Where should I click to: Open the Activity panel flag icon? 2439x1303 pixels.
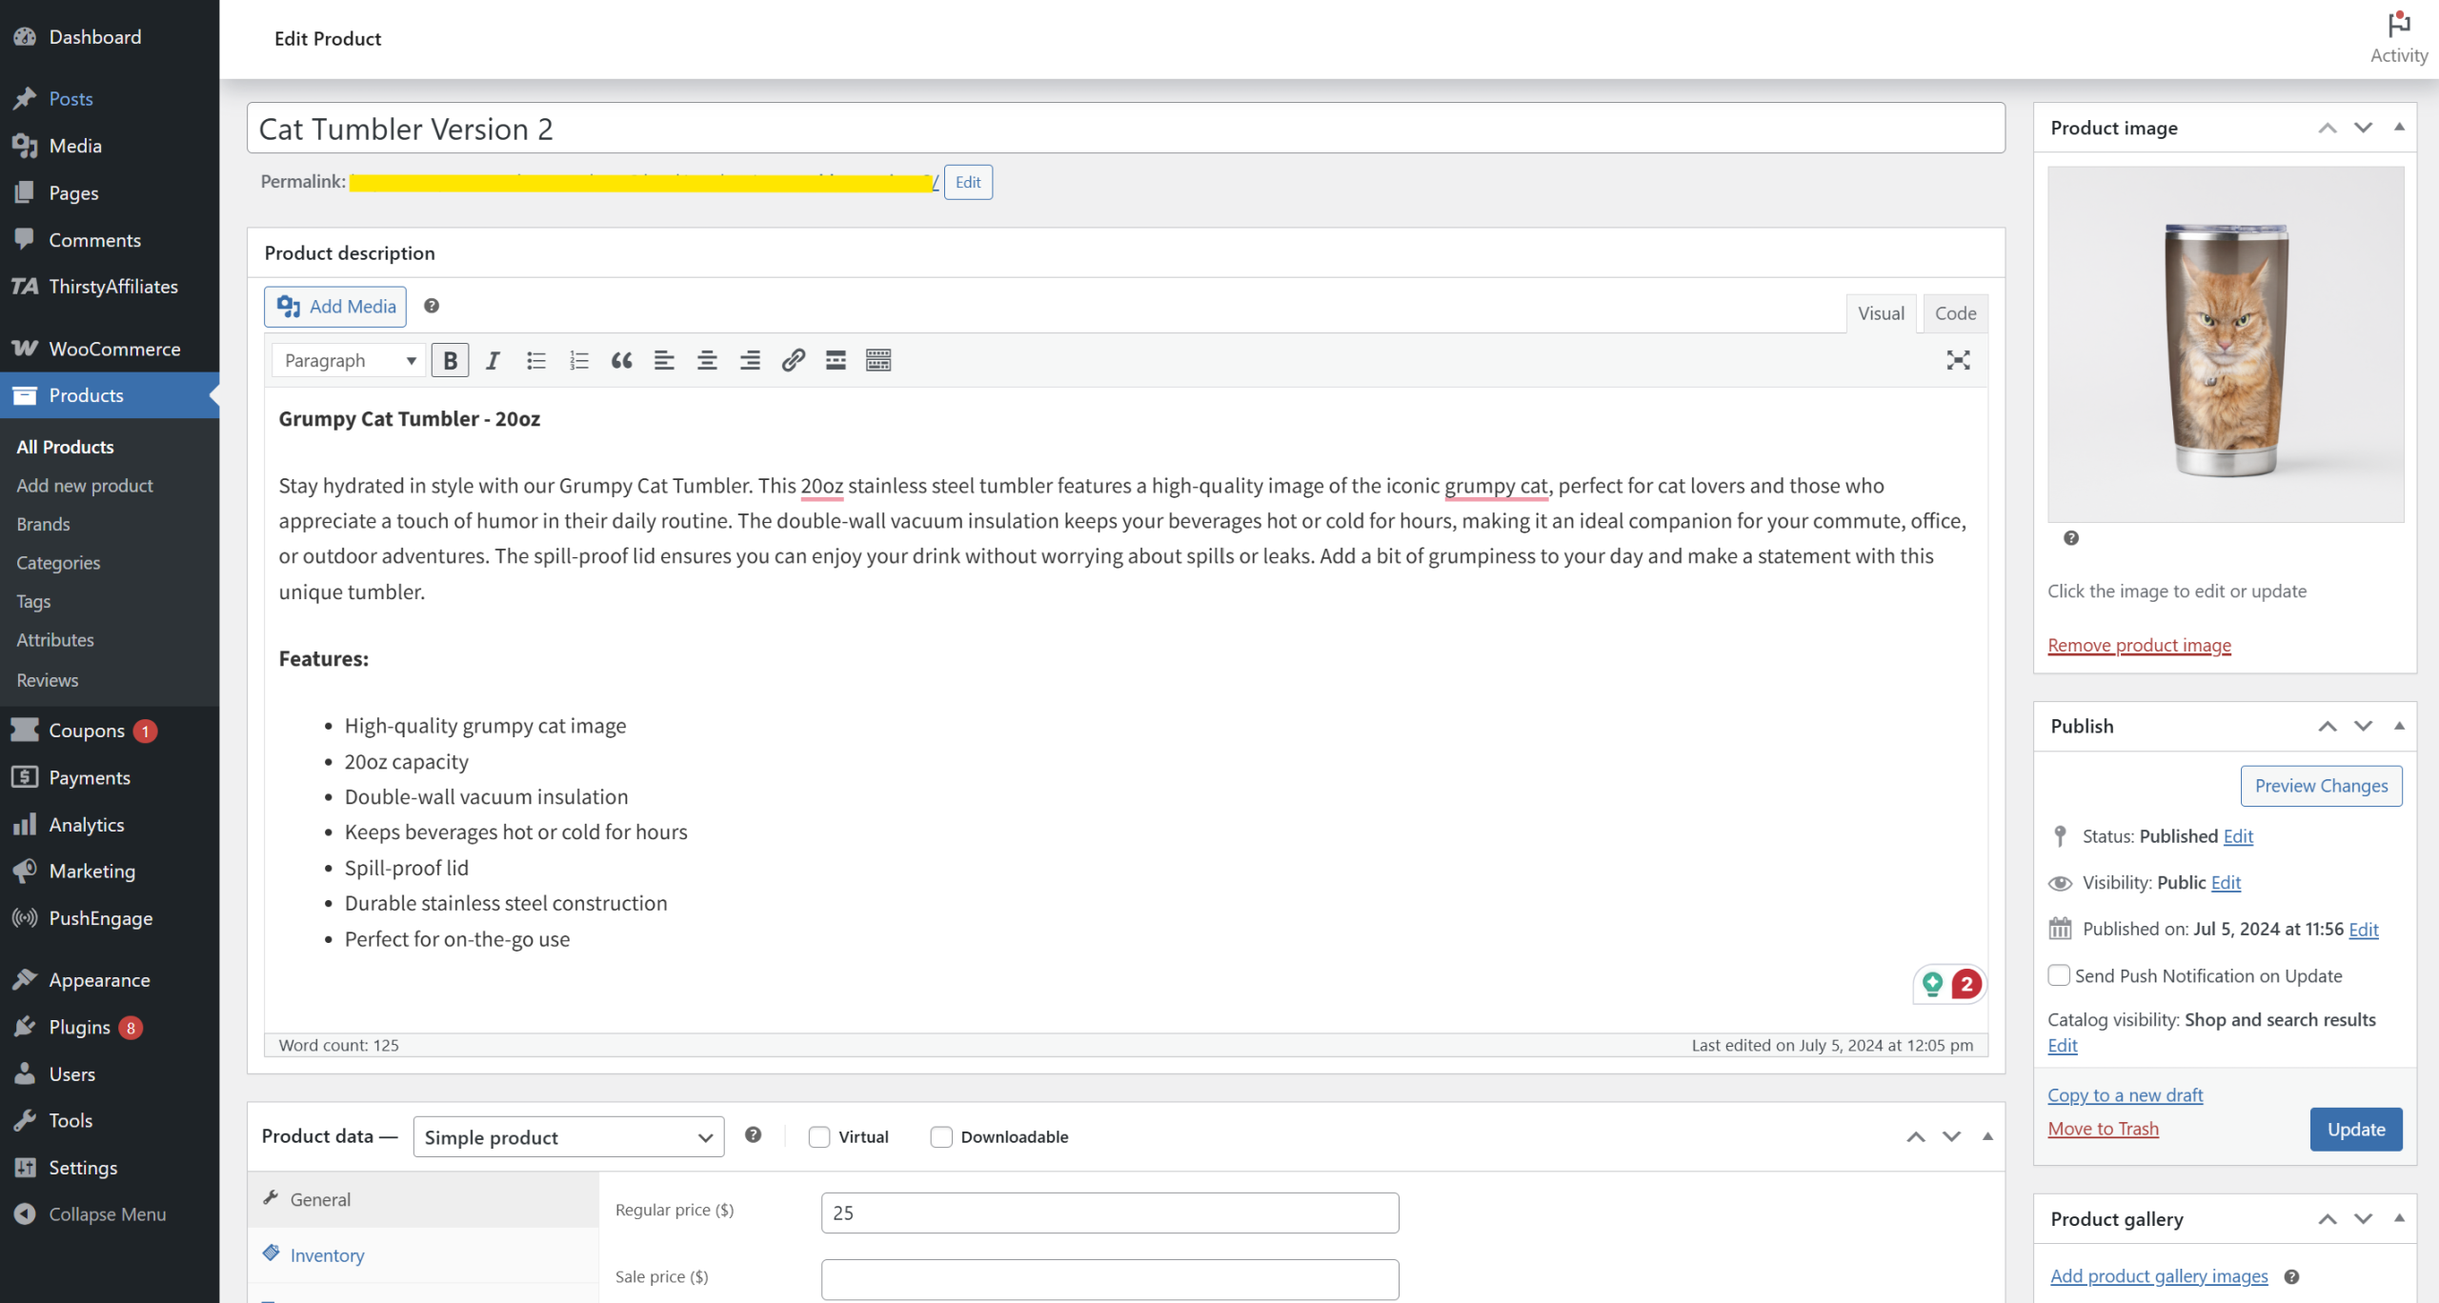[x=2398, y=25]
